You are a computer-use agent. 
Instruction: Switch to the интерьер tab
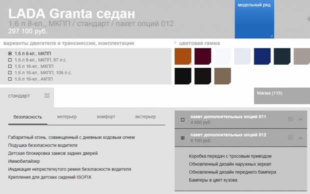pos(67,117)
